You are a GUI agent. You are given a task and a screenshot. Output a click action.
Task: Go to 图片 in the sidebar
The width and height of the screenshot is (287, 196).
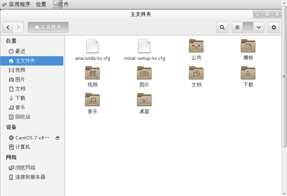32,80
